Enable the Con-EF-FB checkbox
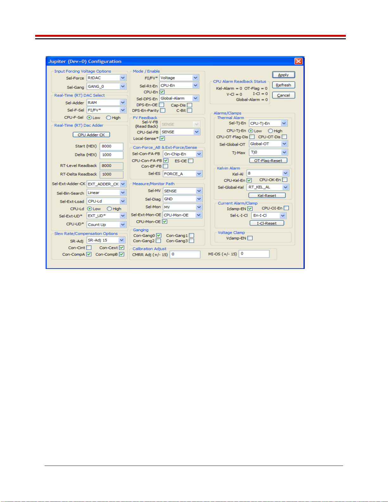The width and height of the screenshot is (388, 502). [165, 166]
